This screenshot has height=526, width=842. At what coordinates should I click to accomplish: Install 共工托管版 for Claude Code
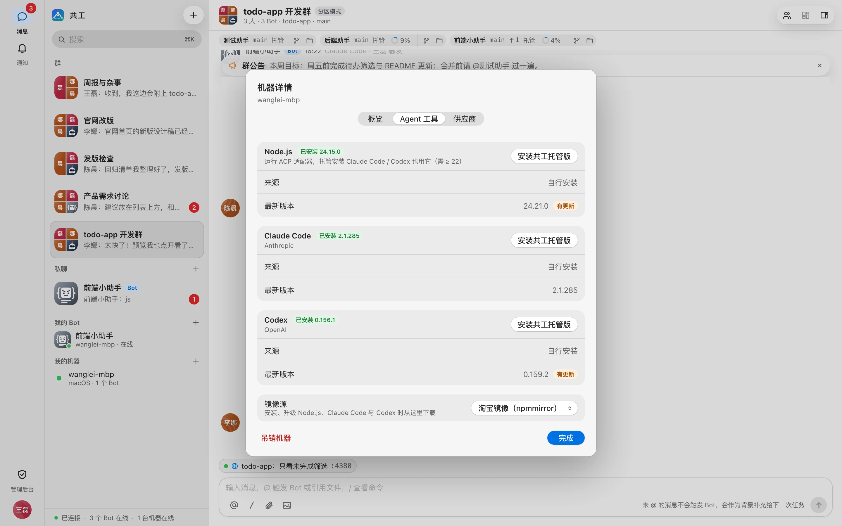click(x=544, y=240)
